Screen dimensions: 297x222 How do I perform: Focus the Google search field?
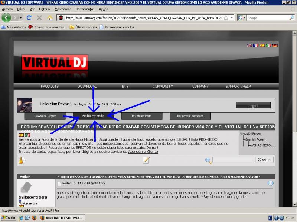point(268,18)
